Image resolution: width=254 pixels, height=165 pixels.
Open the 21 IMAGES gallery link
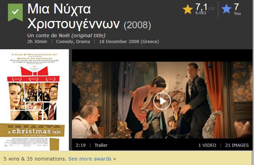[237, 145]
